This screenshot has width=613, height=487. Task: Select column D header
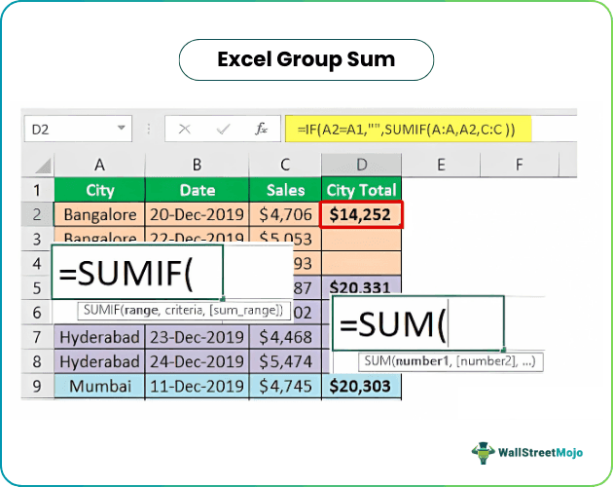[x=361, y=164]
